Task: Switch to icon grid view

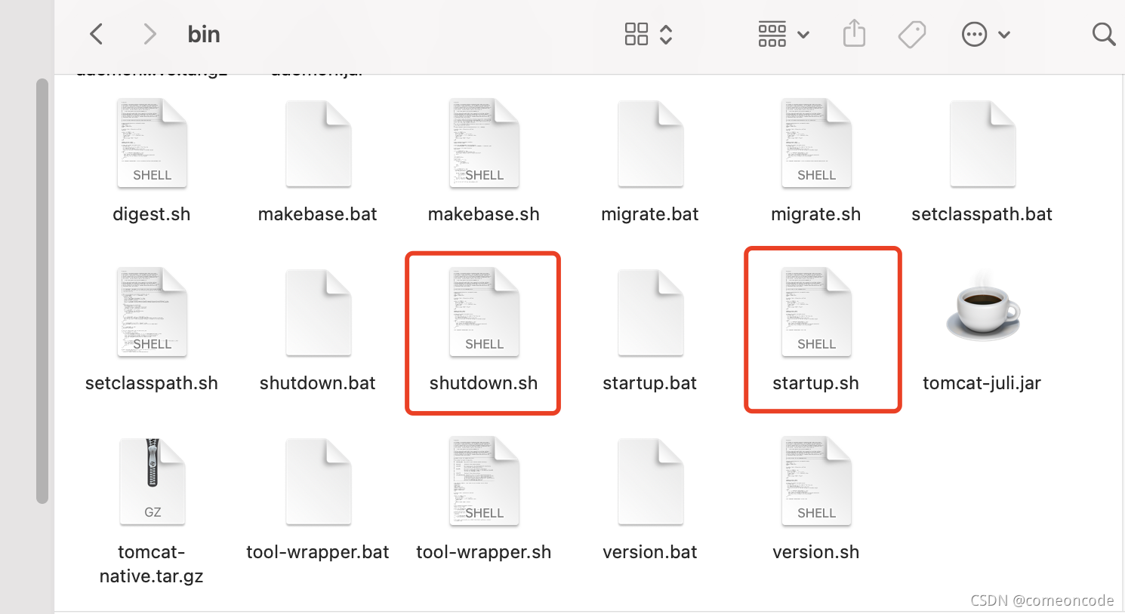Action: (x=636, y=34)
